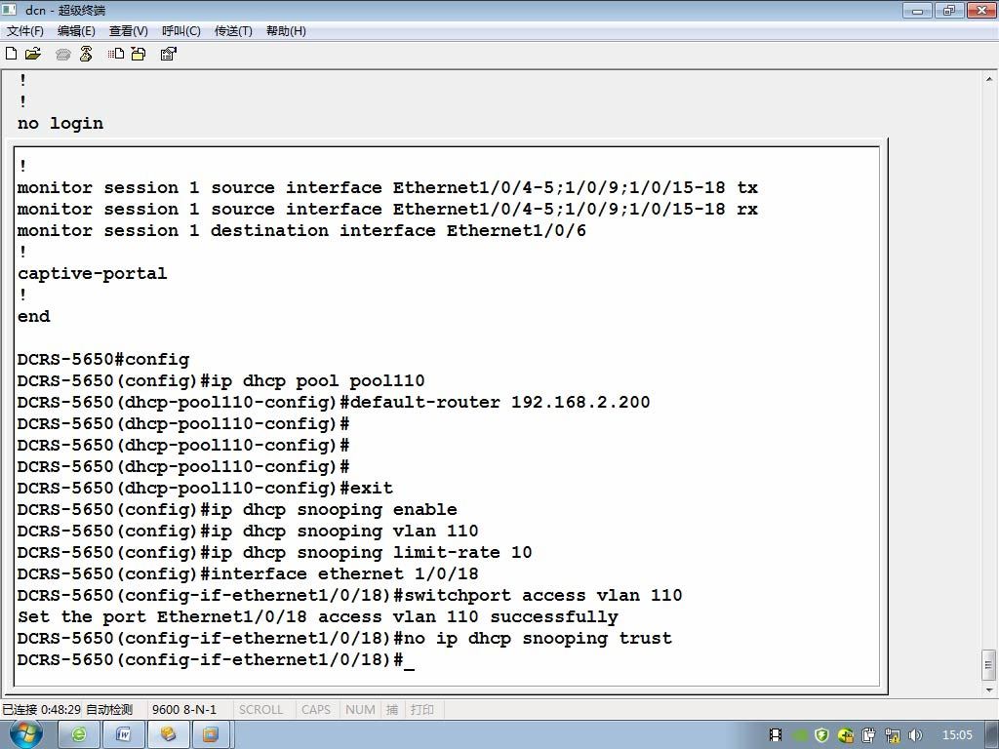Click the 'no ip dhcp snooping trust' line

click(344, 638)
